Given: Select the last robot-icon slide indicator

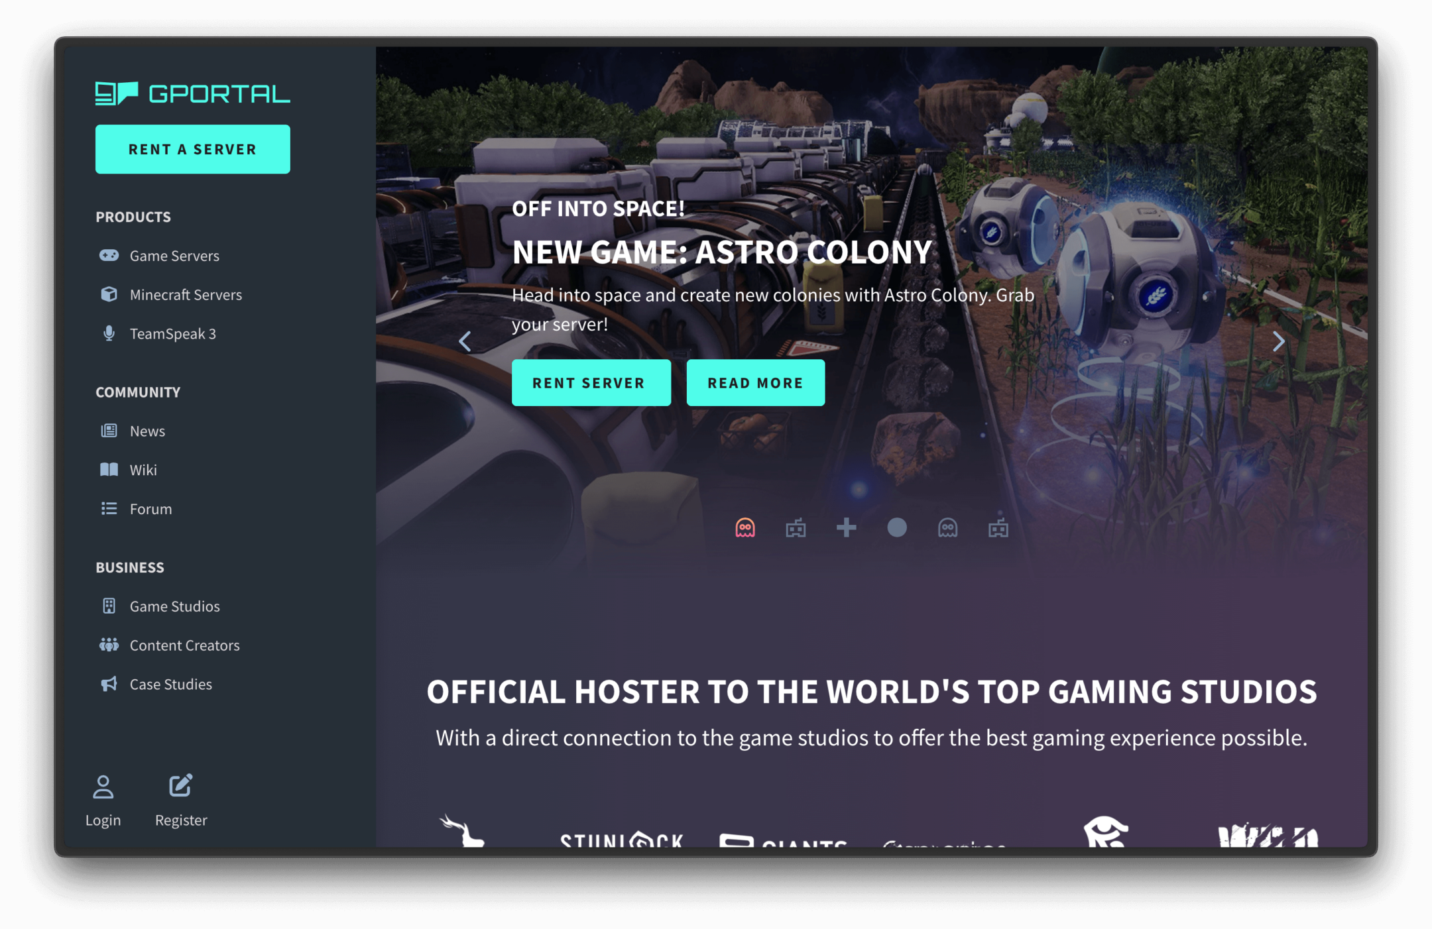Looking at the screenshot, I should (x=998, y=528).
